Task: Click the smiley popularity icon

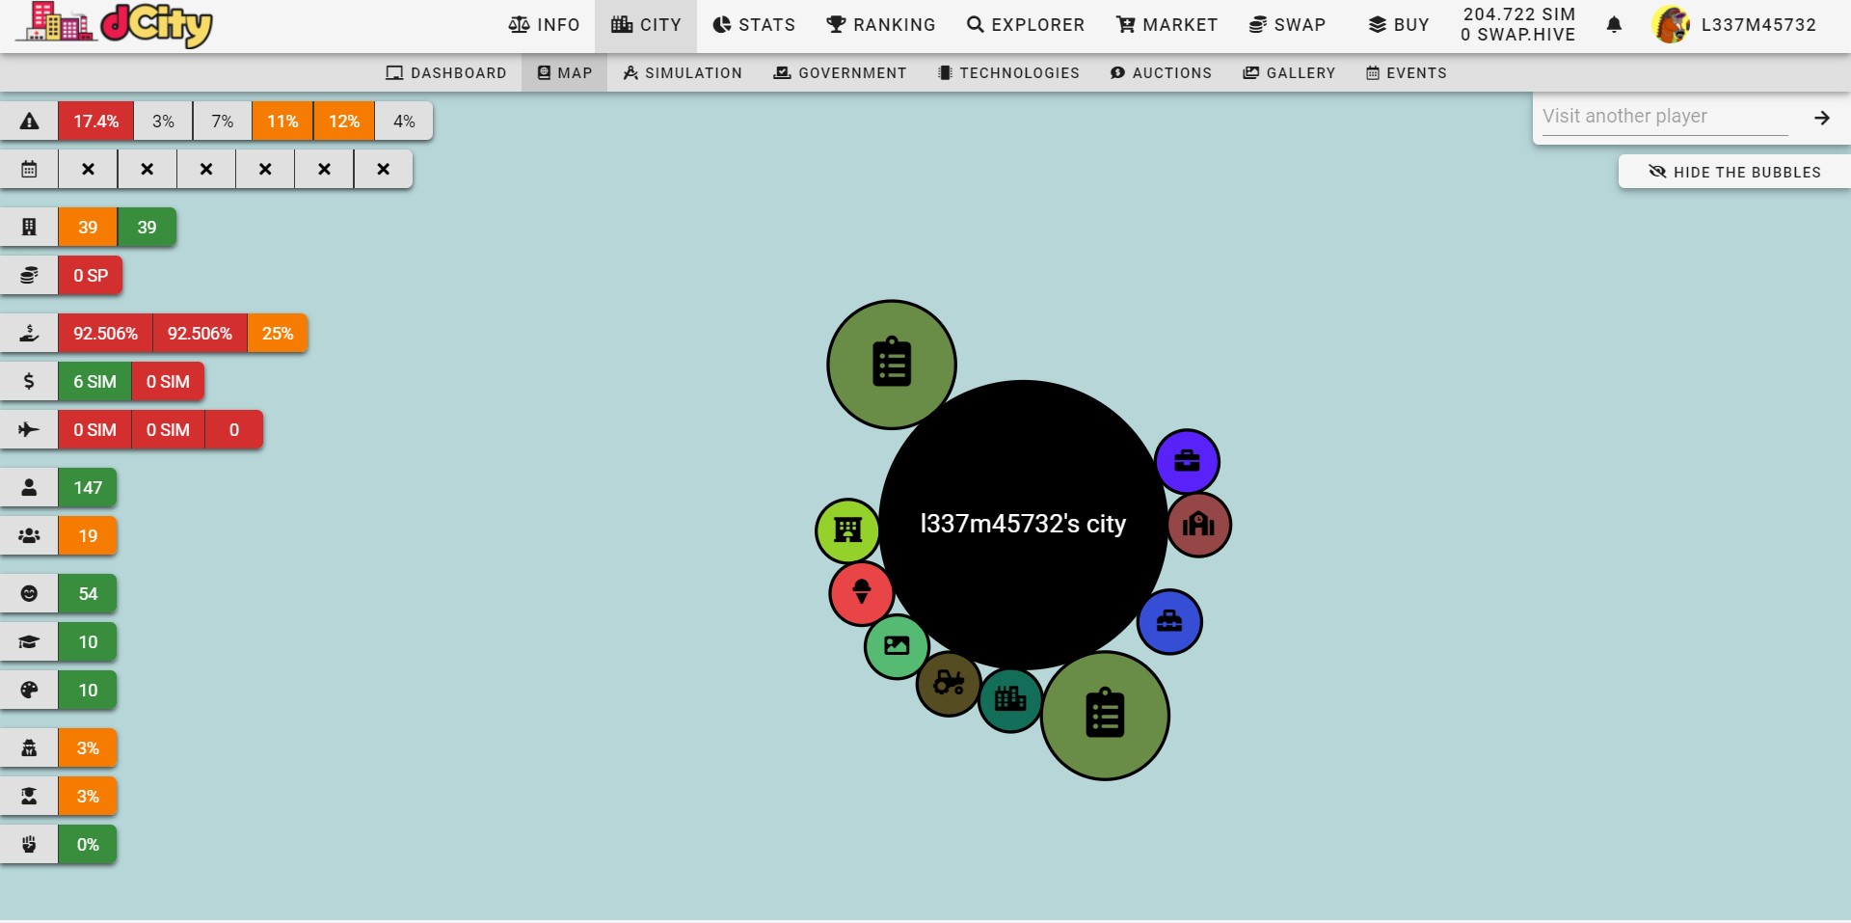Action: tap(29, 594)
